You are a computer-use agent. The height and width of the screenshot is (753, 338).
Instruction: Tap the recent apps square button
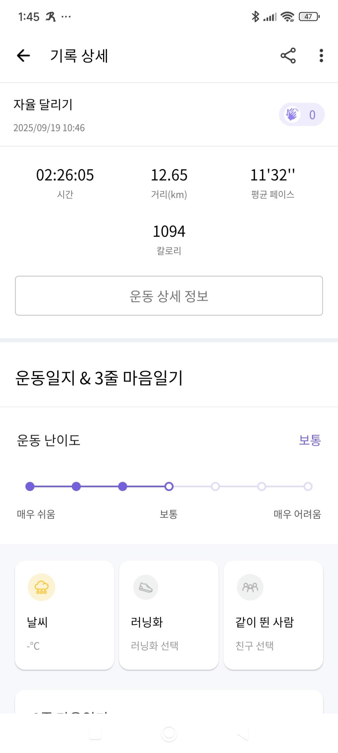click(x=95, y=733)
